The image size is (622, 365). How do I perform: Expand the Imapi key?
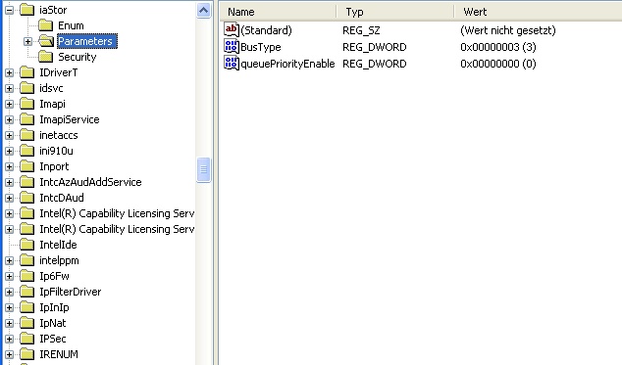point(9,104)
